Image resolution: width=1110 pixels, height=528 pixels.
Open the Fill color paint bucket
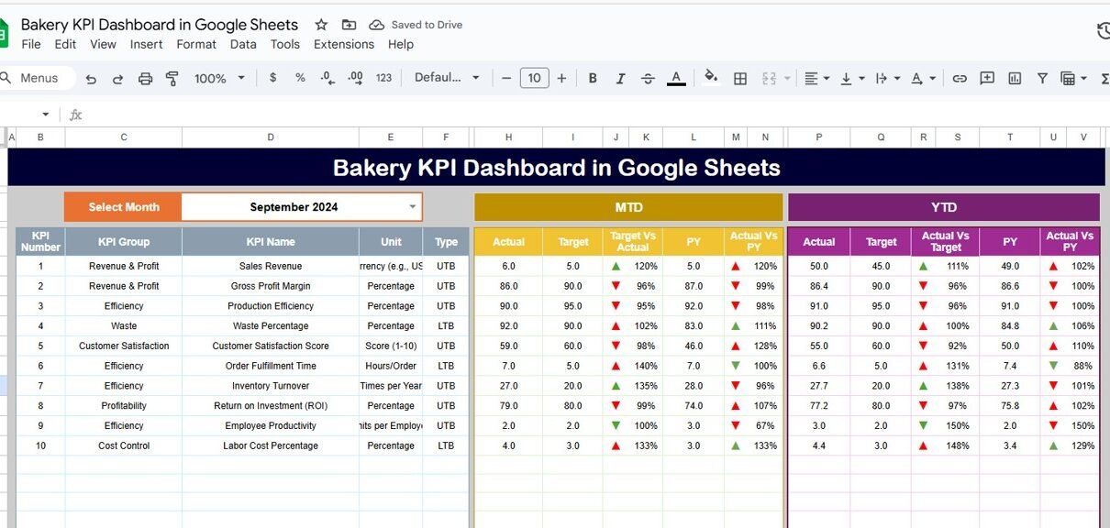click(710, 78)
